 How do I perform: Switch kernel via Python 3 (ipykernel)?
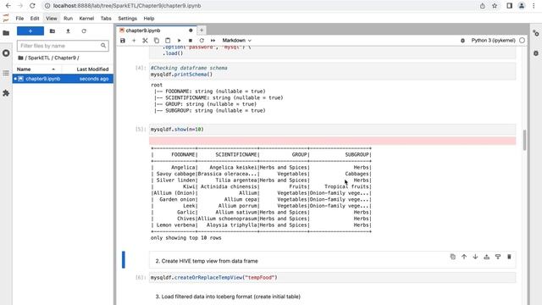[x=493, y=41]
